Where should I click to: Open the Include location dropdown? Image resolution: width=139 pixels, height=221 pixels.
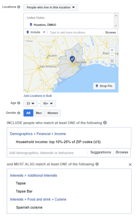click(x=36, y=32)
